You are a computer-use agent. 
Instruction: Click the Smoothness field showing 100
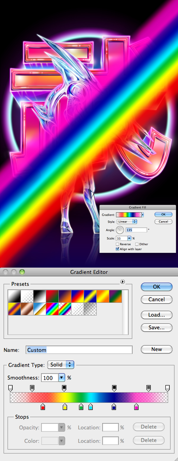tap(50, 378)
